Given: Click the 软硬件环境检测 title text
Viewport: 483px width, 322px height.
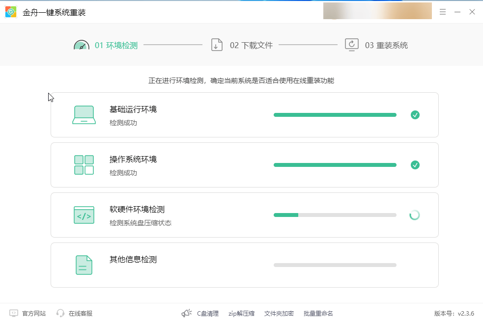Looking at the screenshot, I should pos(137,209).
